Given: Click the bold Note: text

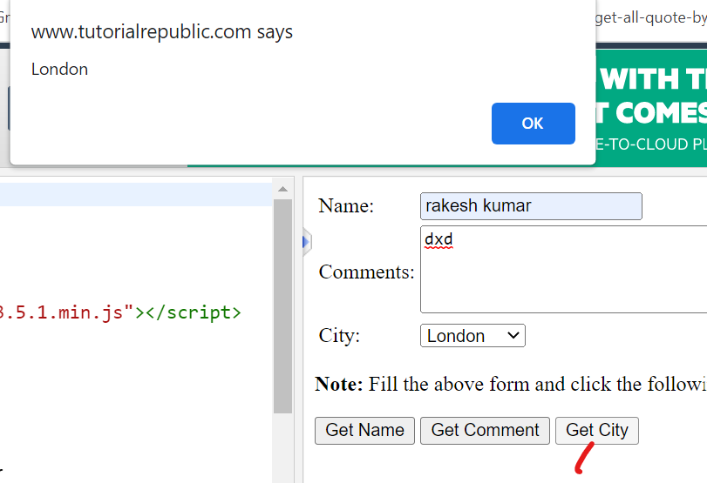Looking at the screenshot, I should (338, 384).
